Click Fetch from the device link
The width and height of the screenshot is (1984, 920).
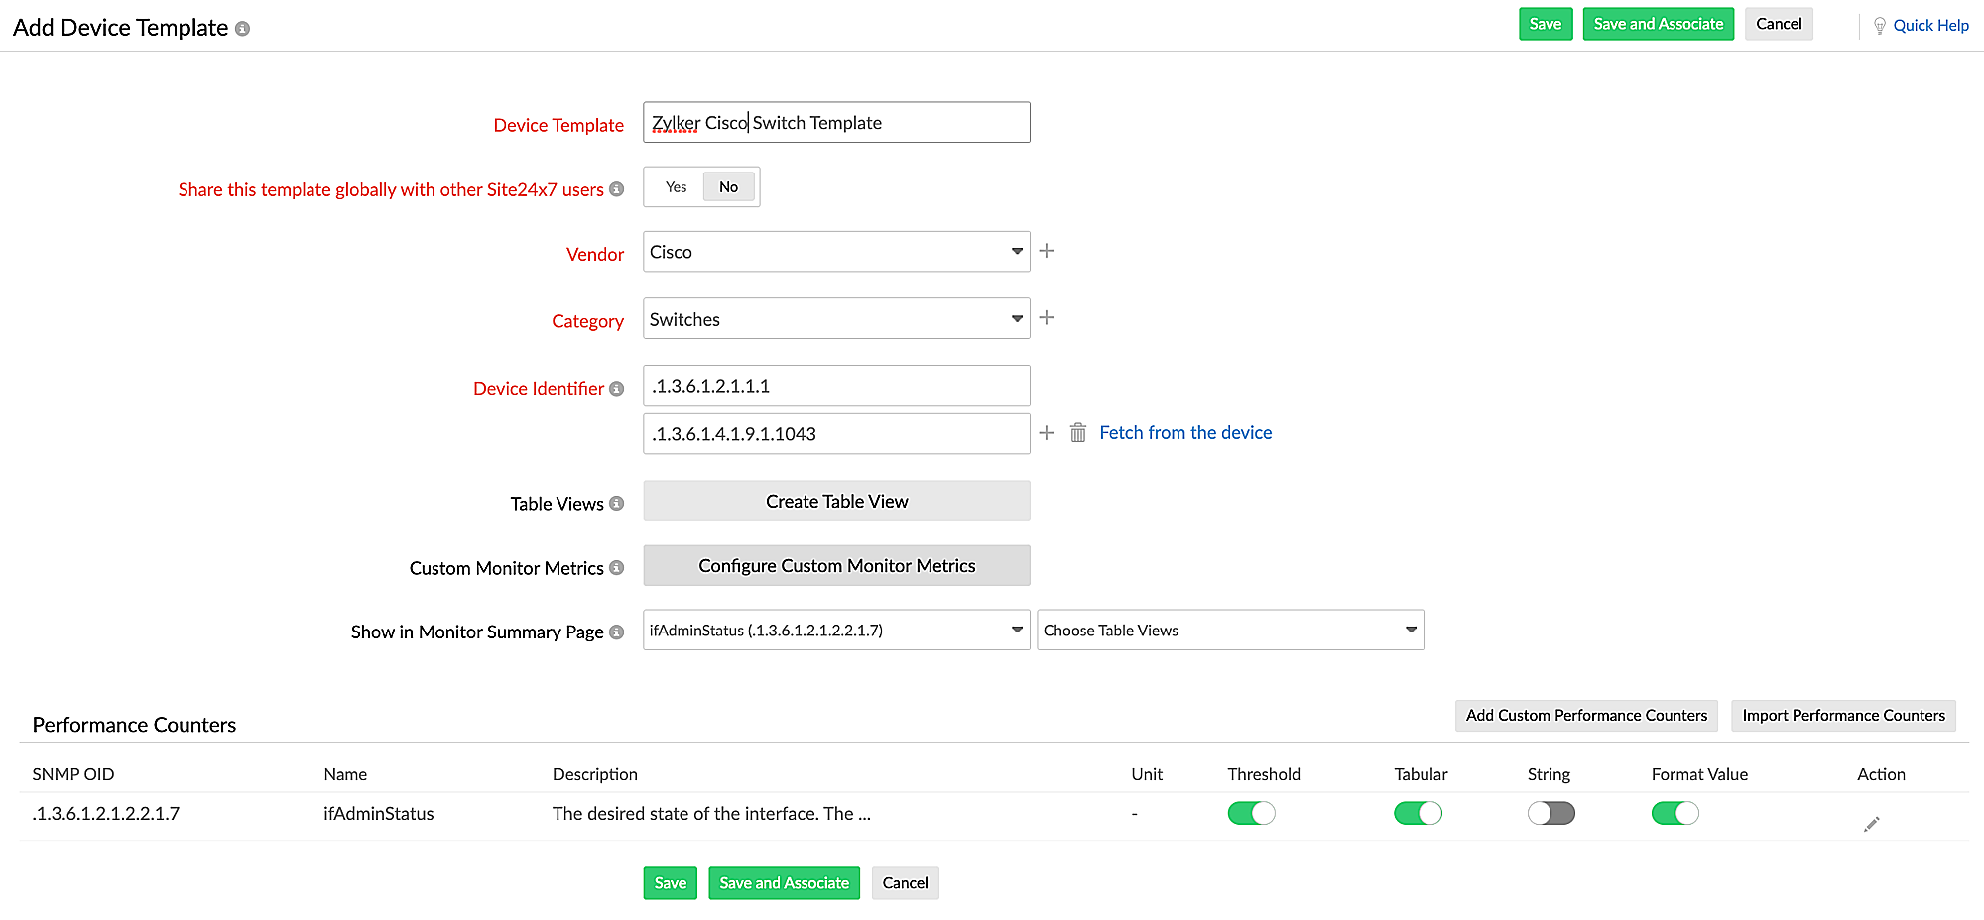[1185, 433]
